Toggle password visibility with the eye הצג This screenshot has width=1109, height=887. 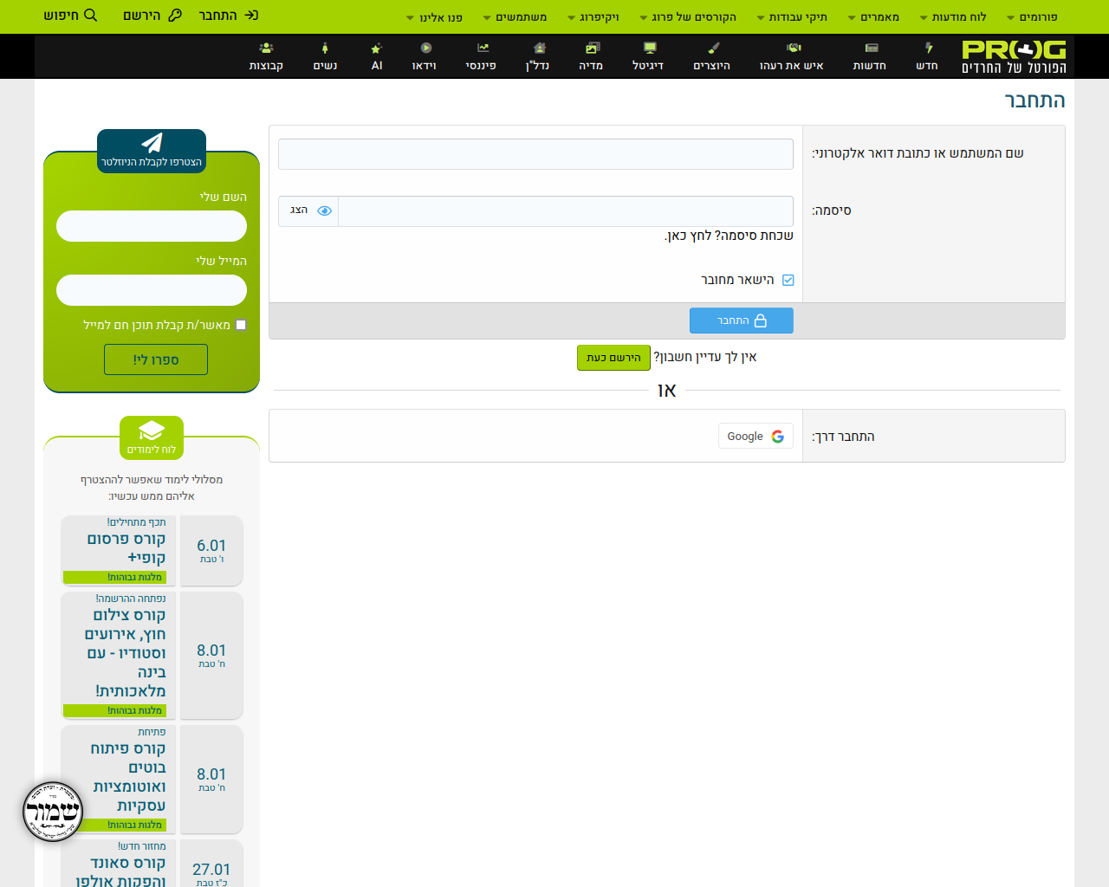coord(309,210)
